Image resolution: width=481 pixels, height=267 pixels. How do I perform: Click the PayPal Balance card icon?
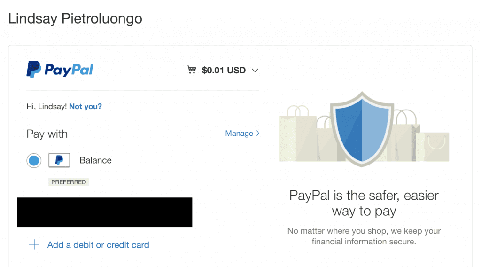coord(59,160)
